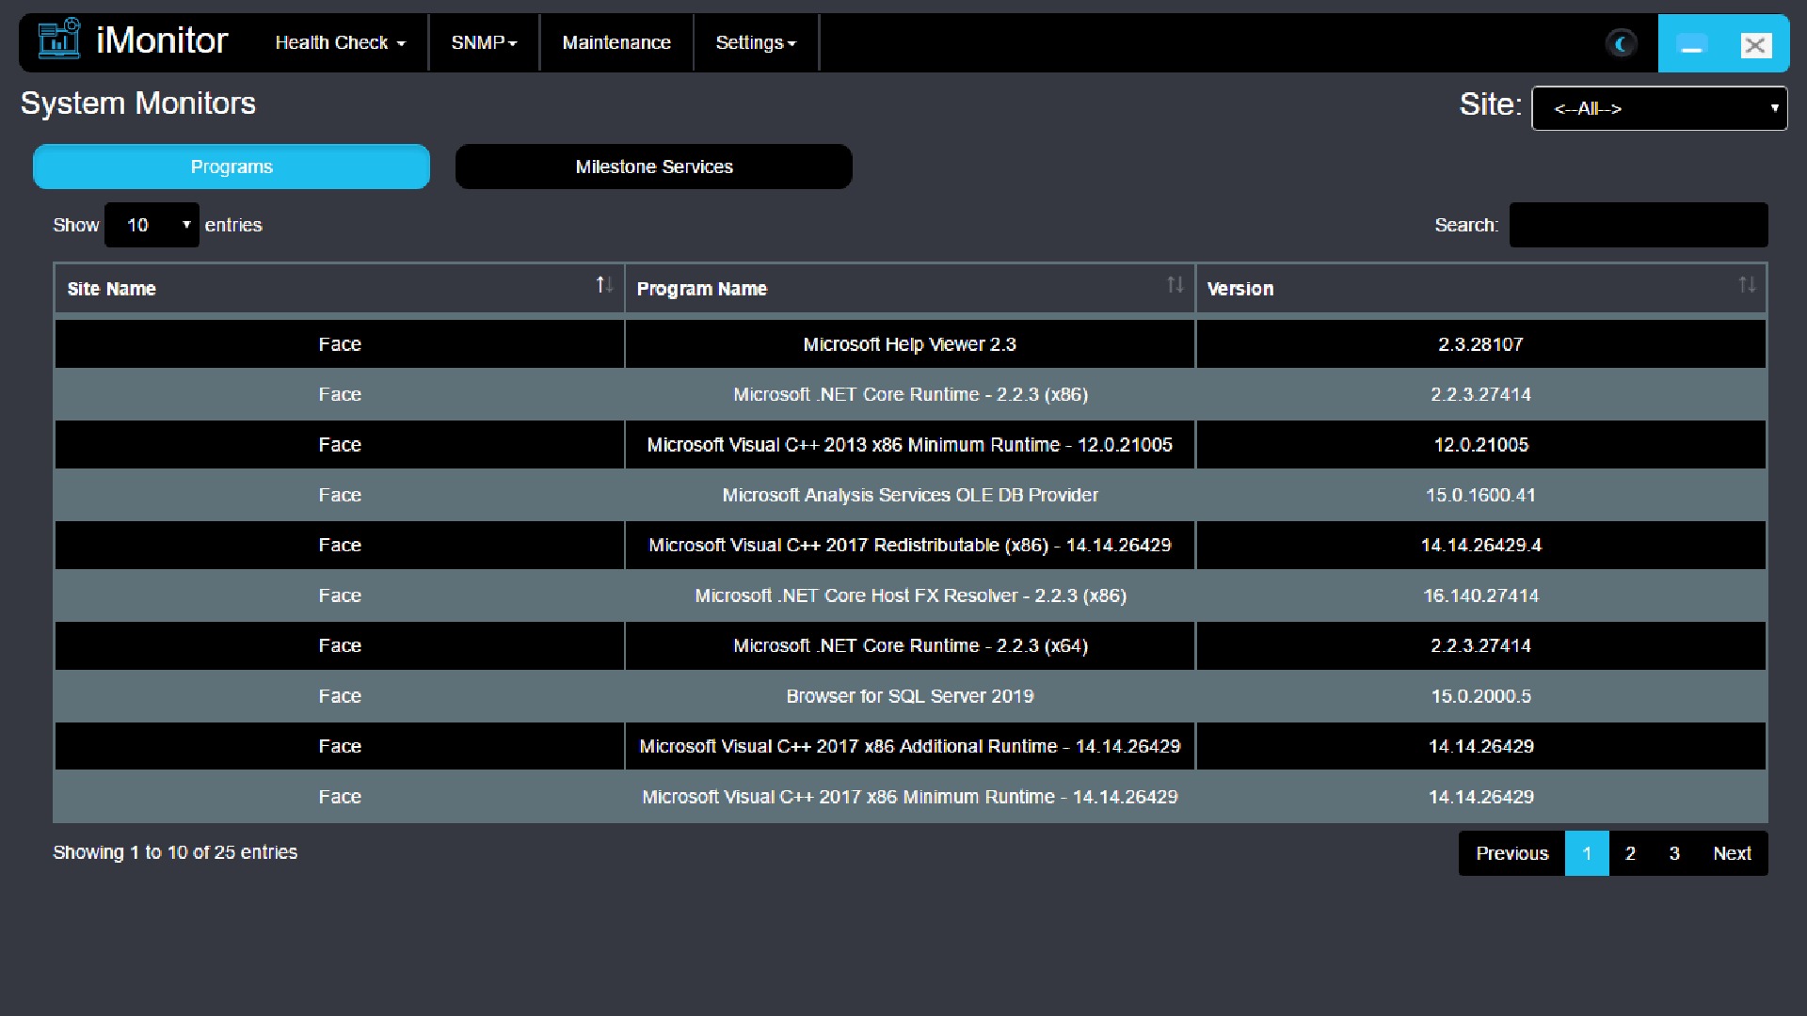Viewport: 1807px width, 1016px height.
Task: Click version 12.0.21005 cell
Action: click(1480, 445)
